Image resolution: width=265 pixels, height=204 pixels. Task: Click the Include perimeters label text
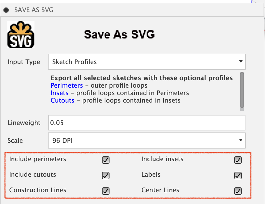coord(38,159)
